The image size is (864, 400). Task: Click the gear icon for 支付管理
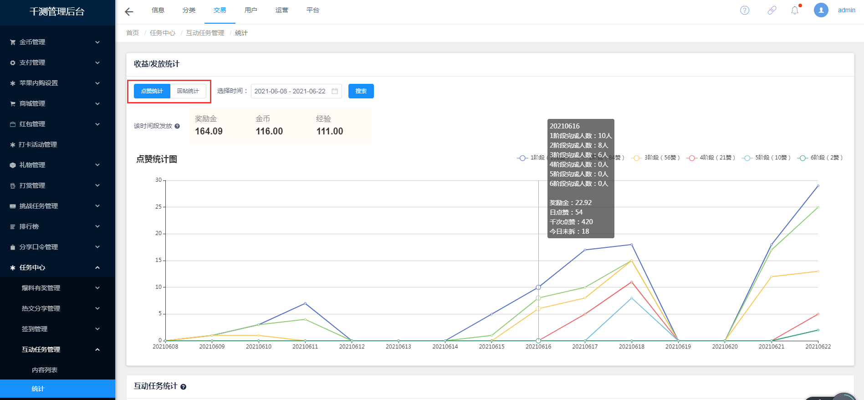coord(13,62)
